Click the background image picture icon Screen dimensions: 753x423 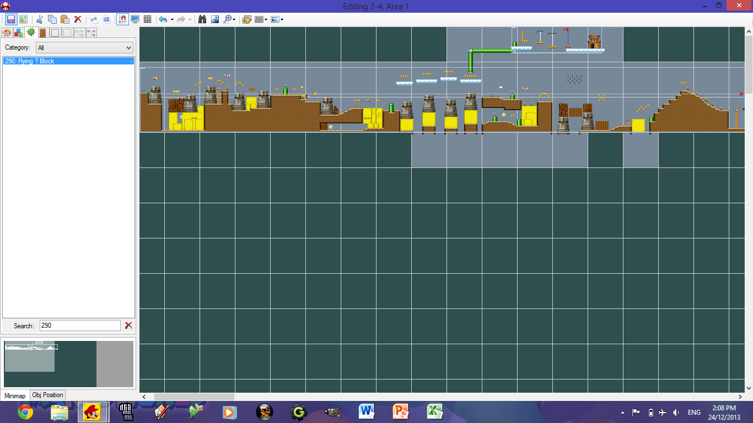pyautogui.click(x=215, y=19)
